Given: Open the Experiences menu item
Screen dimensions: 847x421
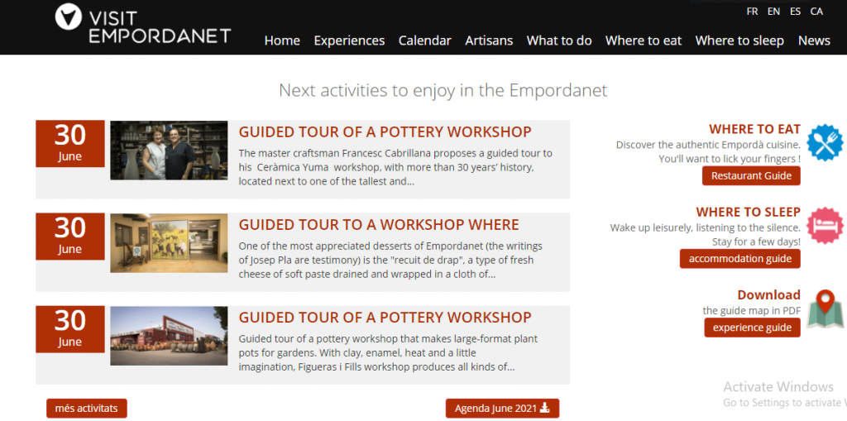Looking at the screenshot, I should click(349, 41).
